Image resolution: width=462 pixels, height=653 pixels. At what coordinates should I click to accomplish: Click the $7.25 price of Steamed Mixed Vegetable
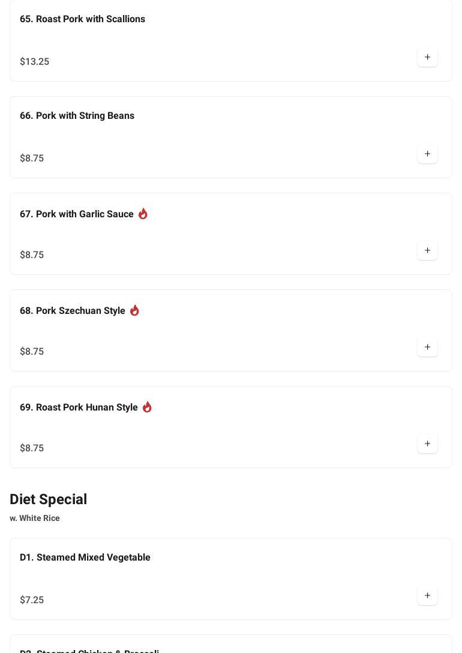pos(32,600)
